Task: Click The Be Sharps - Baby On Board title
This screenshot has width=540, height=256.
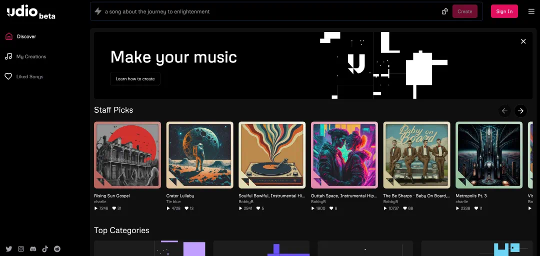Action: tap(416, 196)
